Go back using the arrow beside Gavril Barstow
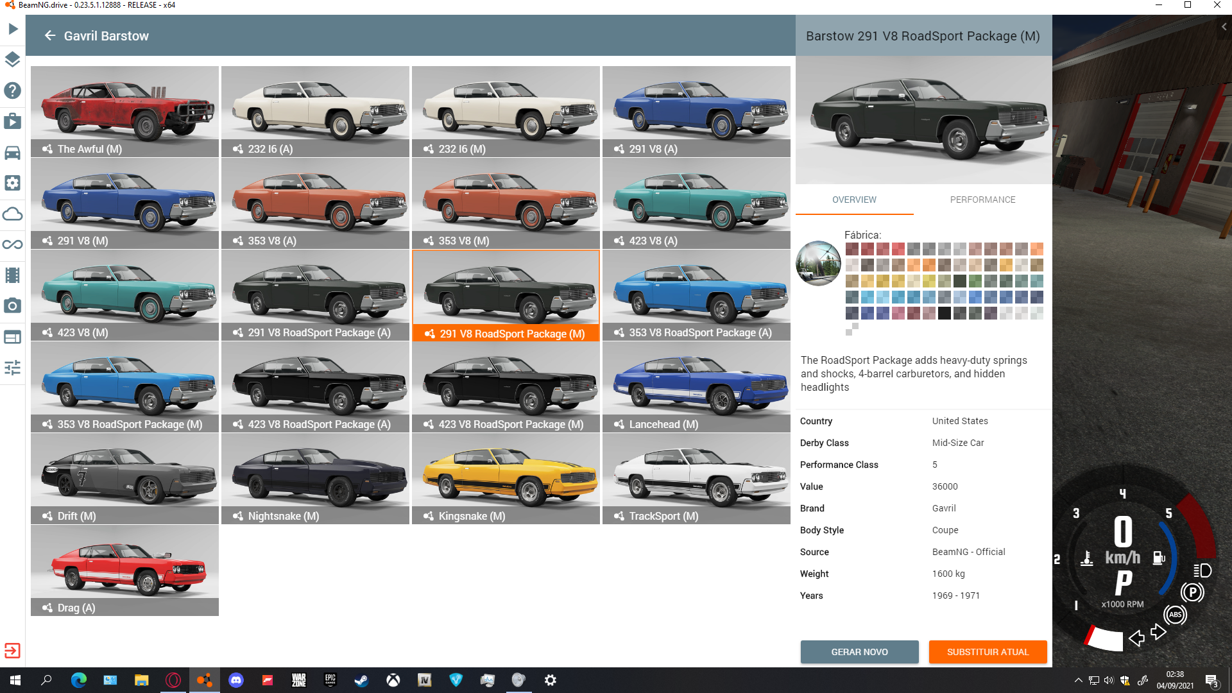Screen dimensions: 1232x693 click(x=50, y=36)
